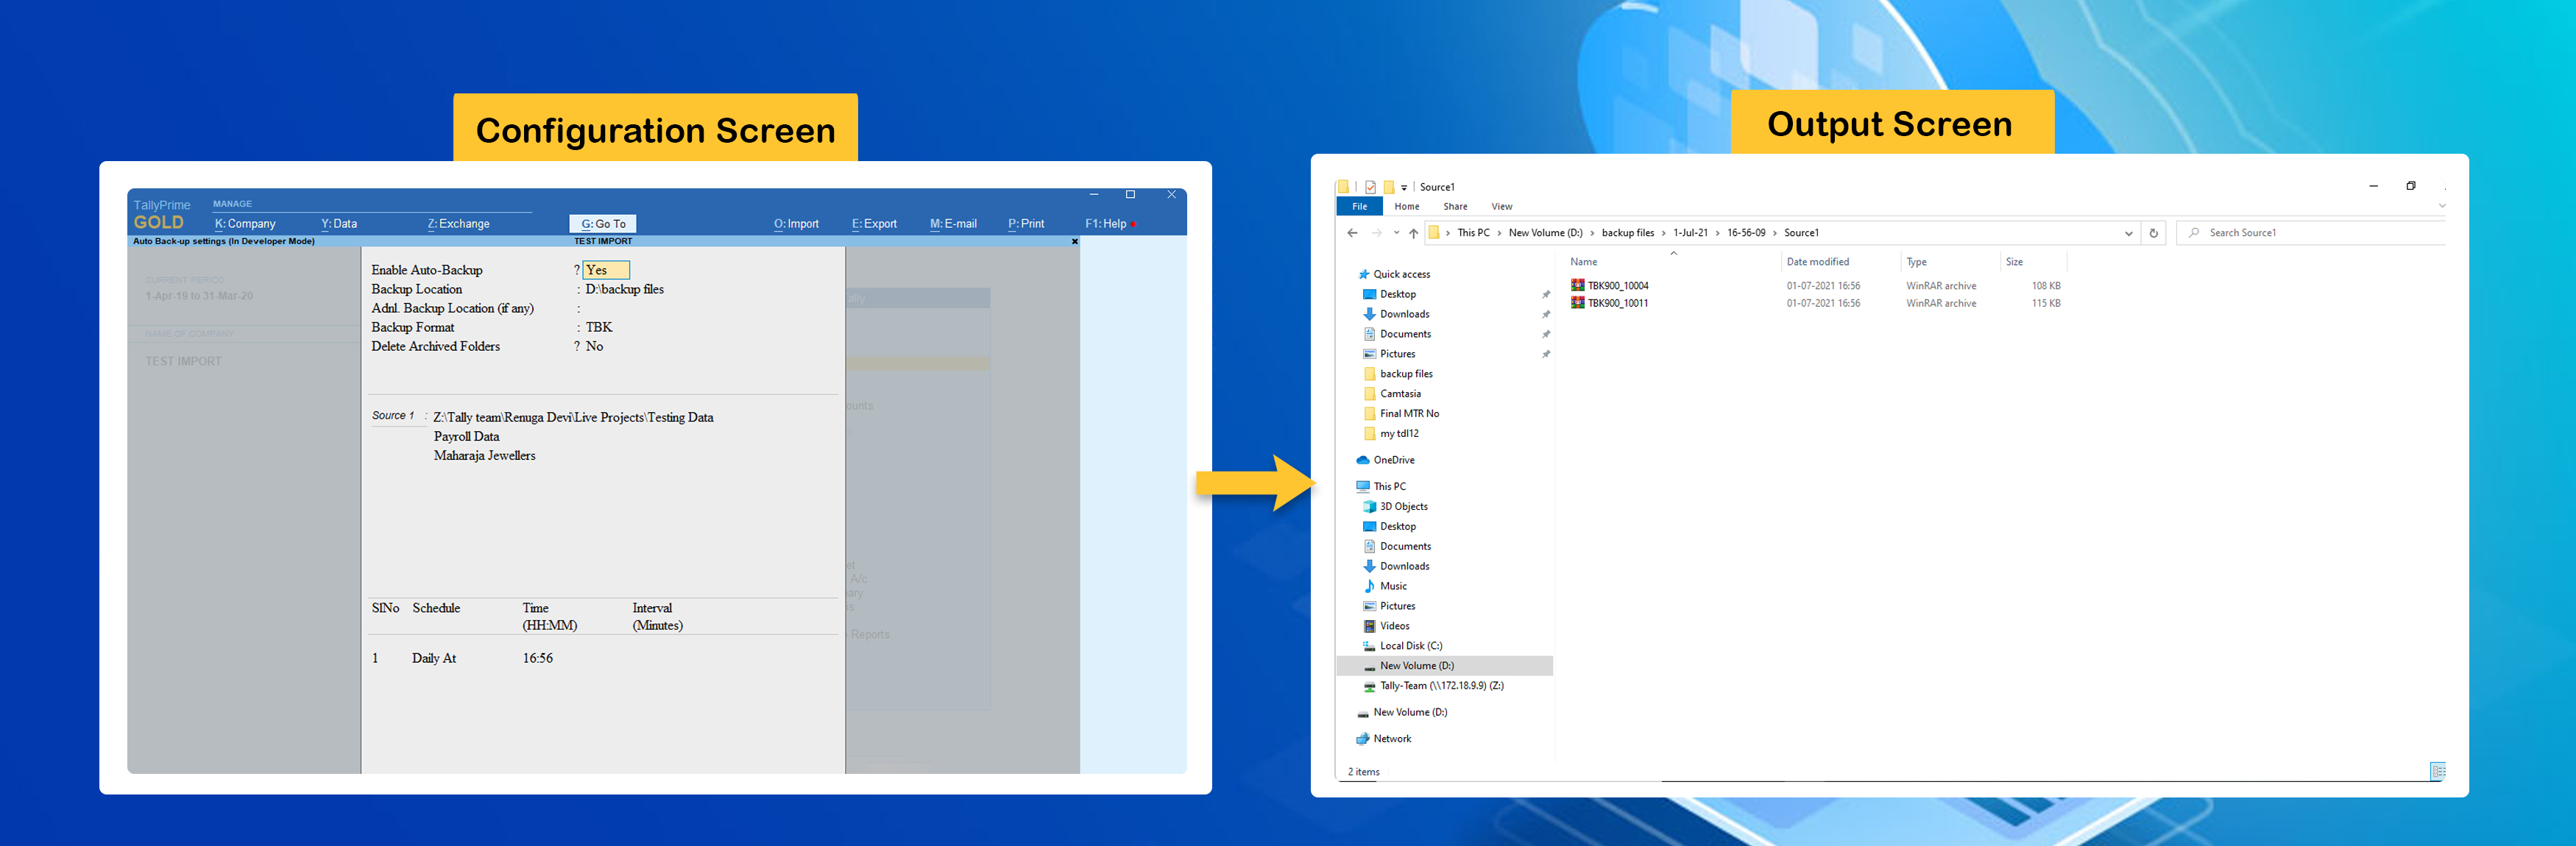Select Maharaja Jewellers company under Source 1
The height and width of the screenshot is (846, 2576).
[484, 456]
